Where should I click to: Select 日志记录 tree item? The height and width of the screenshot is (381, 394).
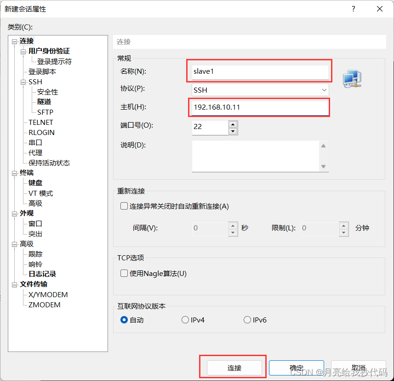point(42,274)
